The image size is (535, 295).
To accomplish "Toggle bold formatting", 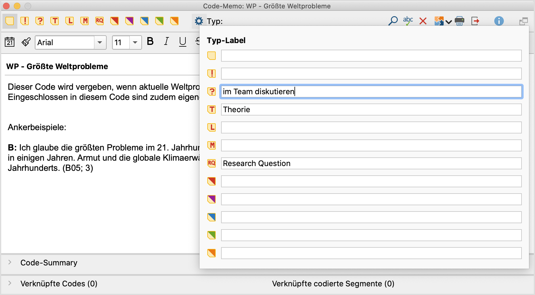I will [150, 42].
